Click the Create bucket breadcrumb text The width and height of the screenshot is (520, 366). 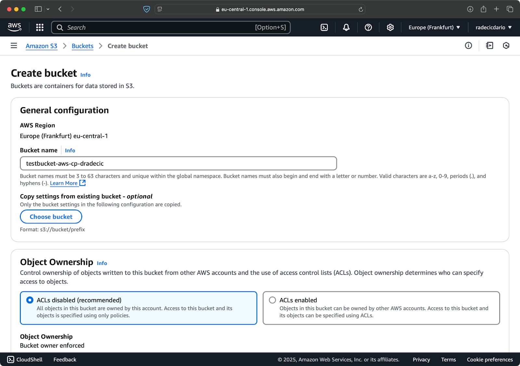(x=128, y=46)
